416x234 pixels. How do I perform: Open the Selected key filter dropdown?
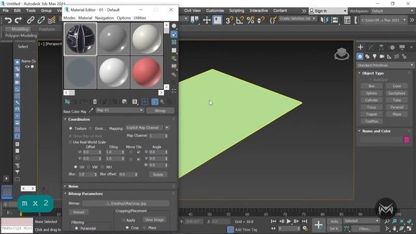(x=361, y=221)
